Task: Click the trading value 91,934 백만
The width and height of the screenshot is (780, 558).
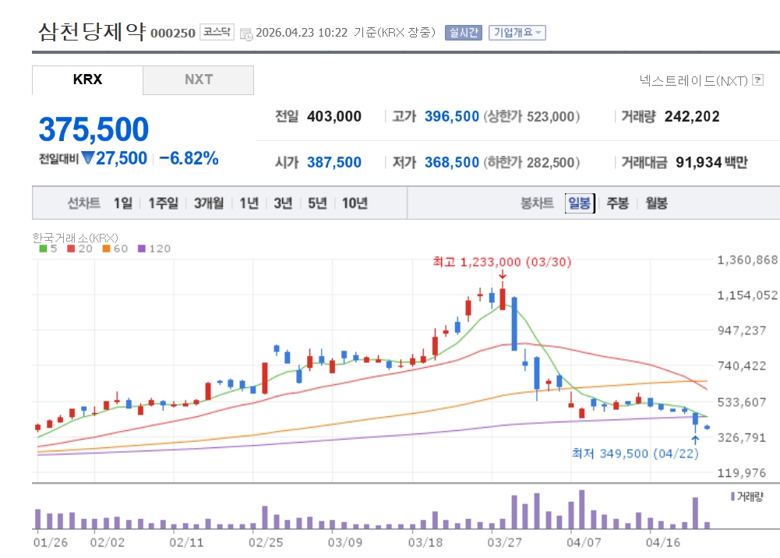Action: tap(711, 162)
